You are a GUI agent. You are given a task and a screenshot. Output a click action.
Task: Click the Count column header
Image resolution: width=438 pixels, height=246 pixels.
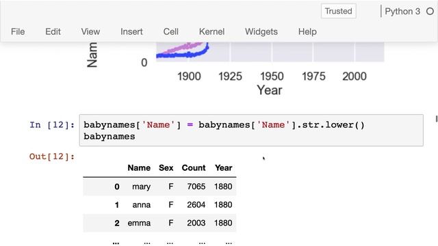(194, 167)
